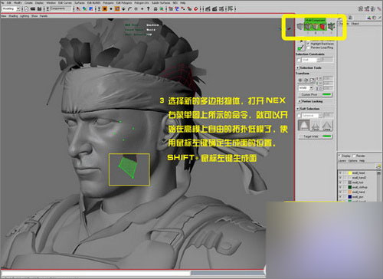Expand the Vertex Locking section
This screenshot has width=383, height=279.
tap(300, 101)
